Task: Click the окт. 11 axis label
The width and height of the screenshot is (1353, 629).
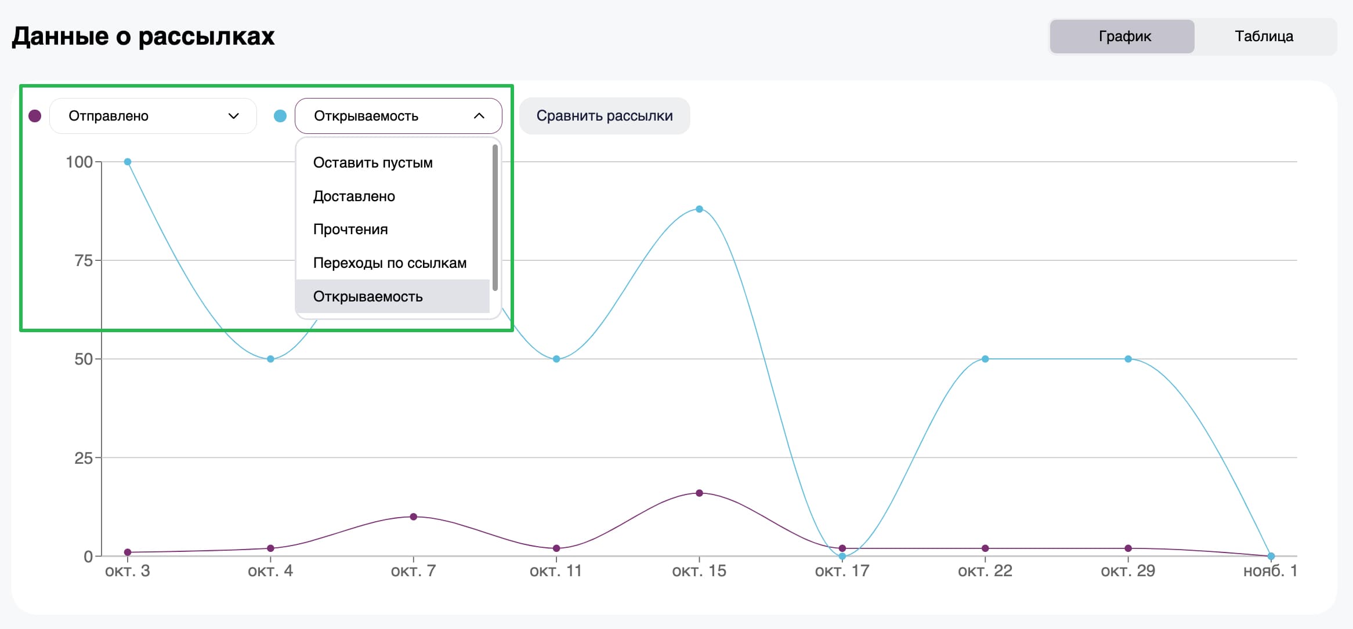Action: tap(556, 571)
